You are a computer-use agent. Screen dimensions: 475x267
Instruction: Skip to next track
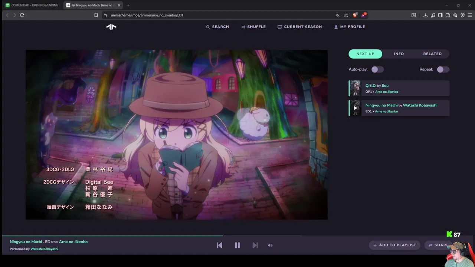255,245
